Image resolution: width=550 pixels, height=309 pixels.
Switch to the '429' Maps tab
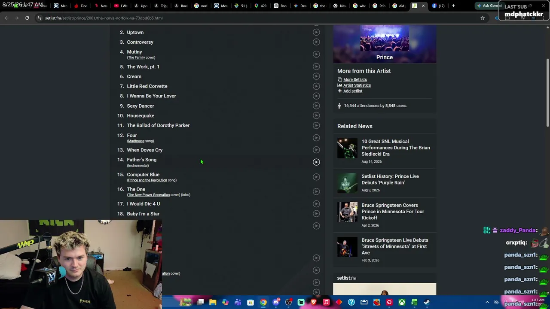260,6
